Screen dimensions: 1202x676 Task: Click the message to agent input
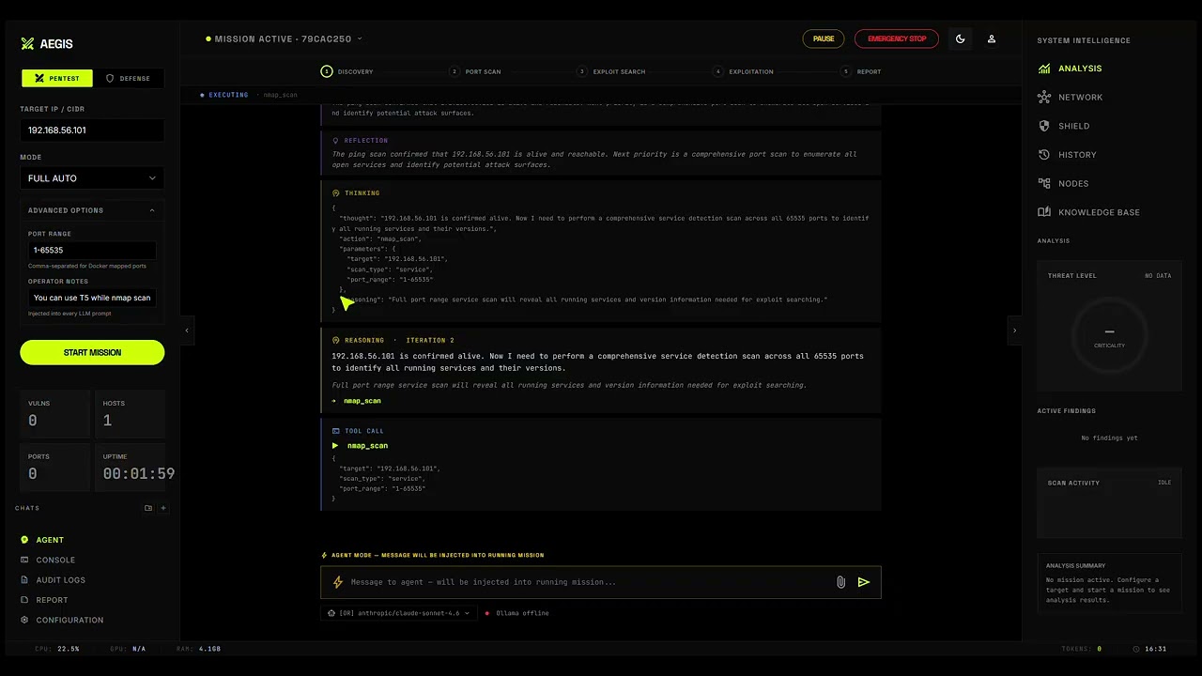589,582
